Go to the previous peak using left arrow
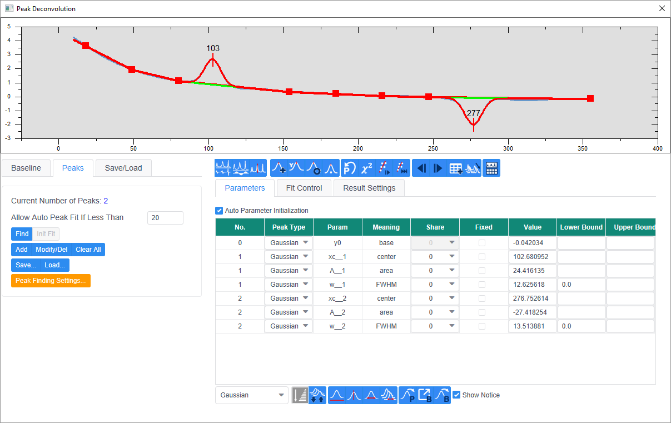This screenshot has width=671, height=423. (421, 168)
